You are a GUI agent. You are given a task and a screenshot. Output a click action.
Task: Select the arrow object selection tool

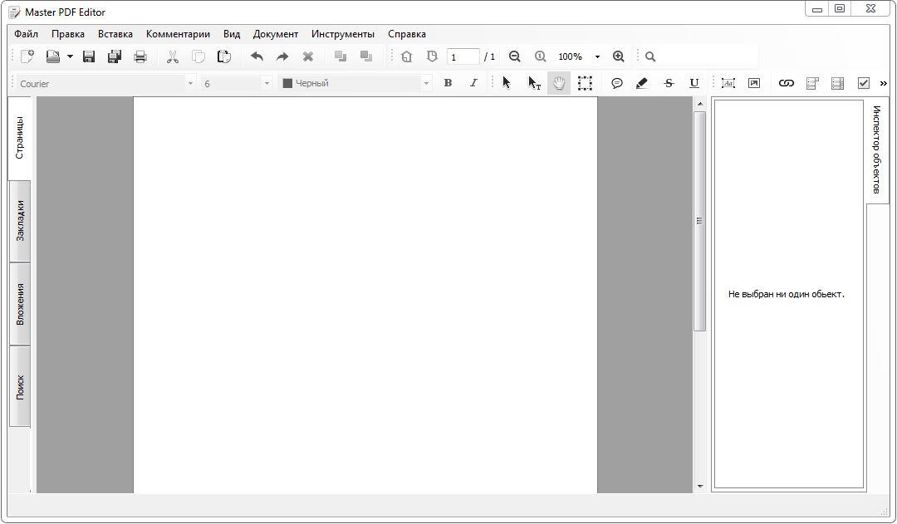pyautogui.click(x=507, y=83)
